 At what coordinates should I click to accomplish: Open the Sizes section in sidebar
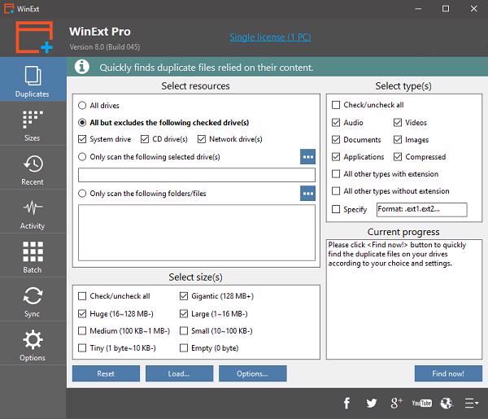(32, 126)
